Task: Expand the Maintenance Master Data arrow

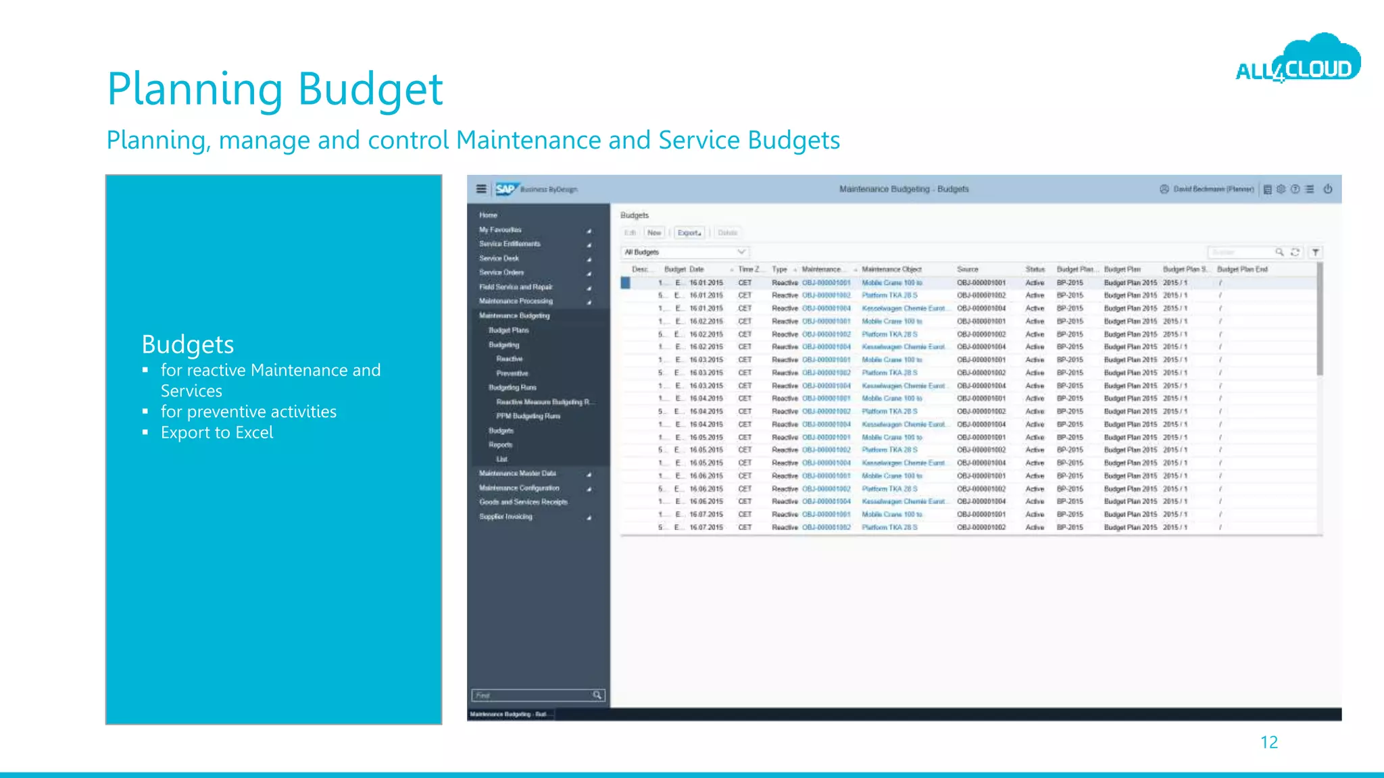Action: (x=589, y=474)
